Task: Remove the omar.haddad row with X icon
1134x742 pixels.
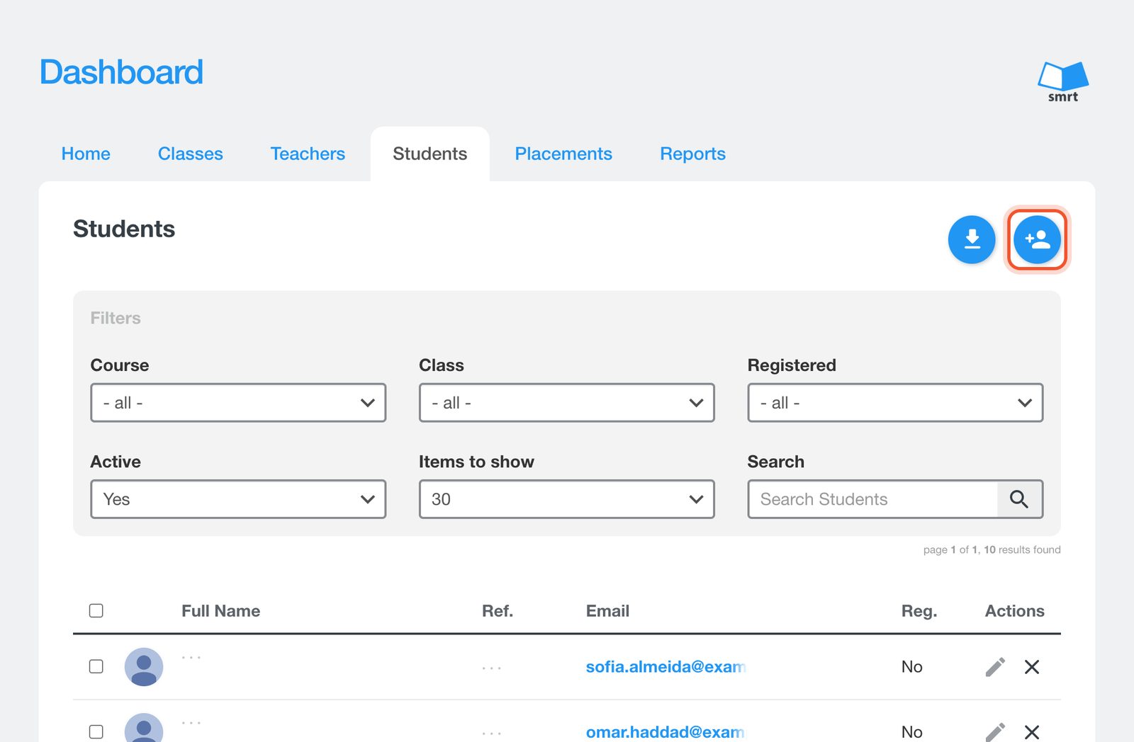Action: [x=1032, y=732]
